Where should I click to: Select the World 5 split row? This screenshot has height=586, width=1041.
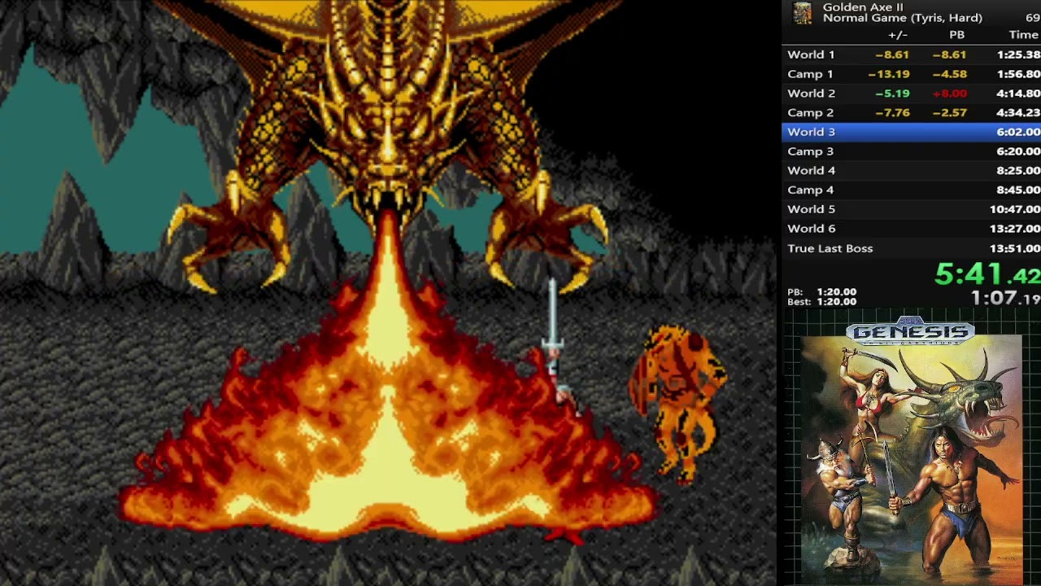pyautogui.click(x=911, y=209)
